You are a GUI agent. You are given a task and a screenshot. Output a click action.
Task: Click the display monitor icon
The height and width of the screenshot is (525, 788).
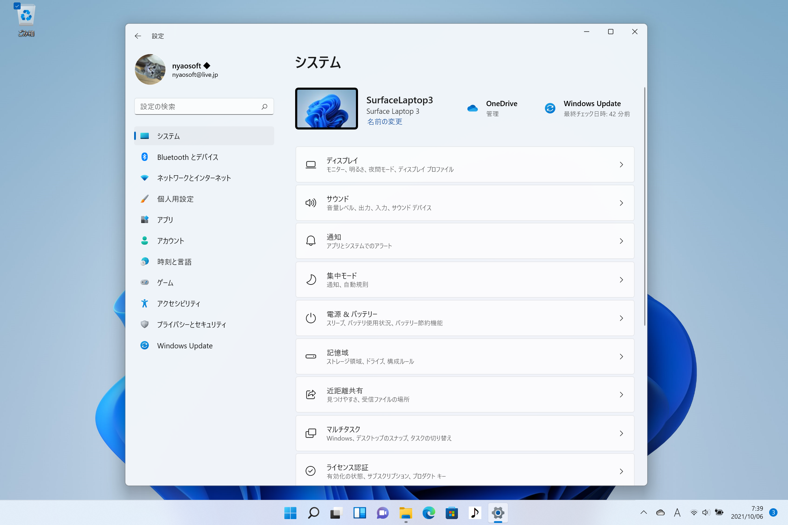311,164
